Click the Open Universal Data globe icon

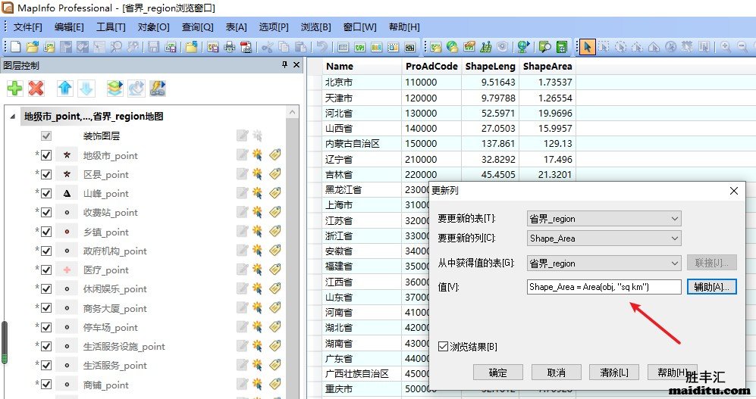tap(452, 47)
